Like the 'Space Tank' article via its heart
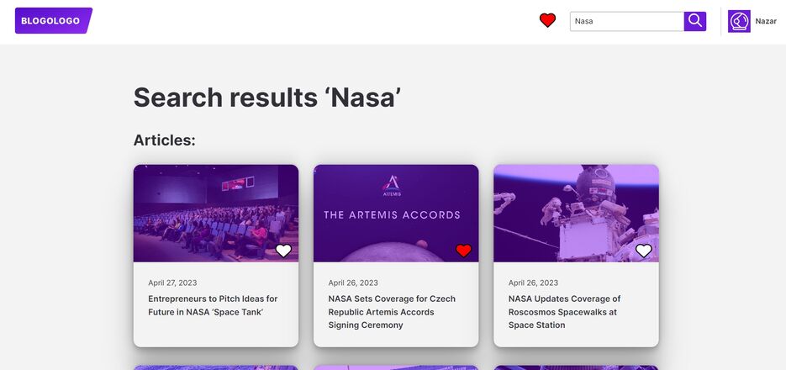The height and width of the screenshot is (370, 786). (x=283, y=251)
